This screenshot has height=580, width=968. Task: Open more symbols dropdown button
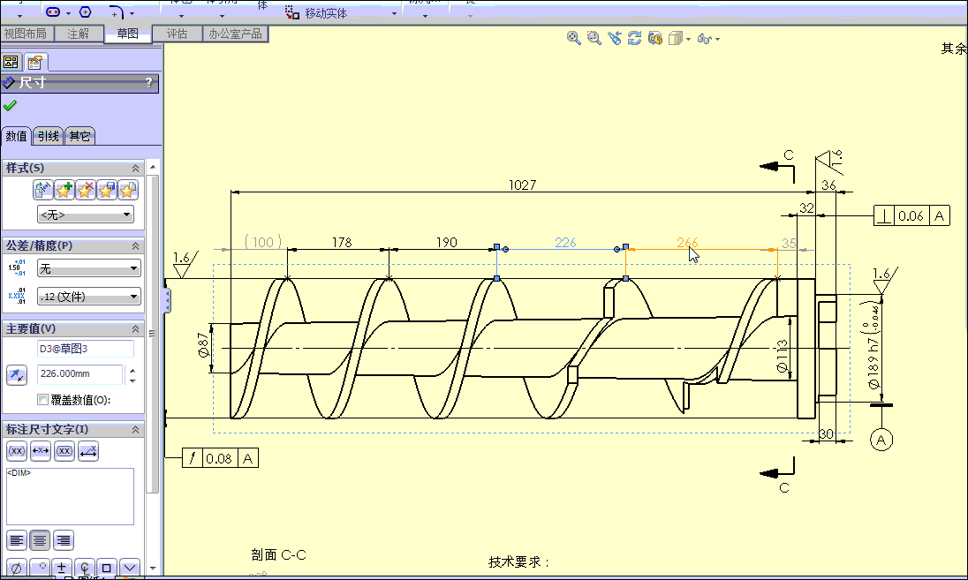(129, 567)
